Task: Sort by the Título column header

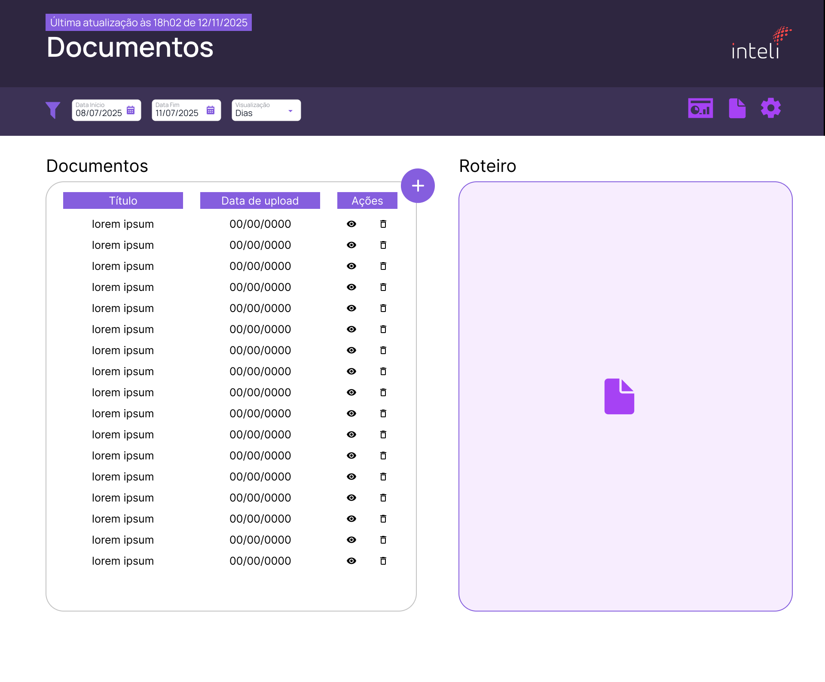Action: 123,200
